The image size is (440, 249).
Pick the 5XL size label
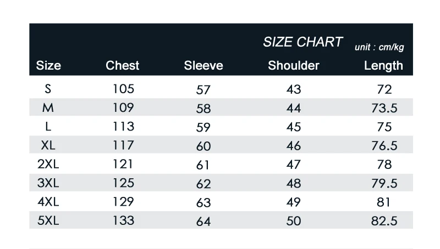pyautogui.click(x=48, y=220)
